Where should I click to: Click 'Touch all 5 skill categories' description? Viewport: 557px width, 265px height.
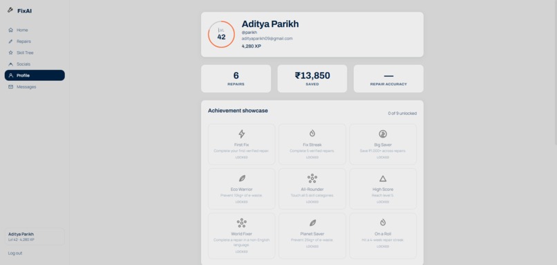coord(312,195)
